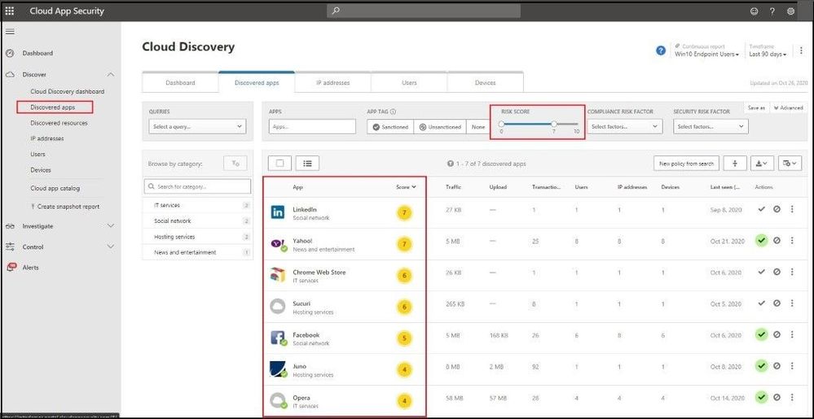
Task: Sort the table by Score column
Action: click(x=406, y=186)
